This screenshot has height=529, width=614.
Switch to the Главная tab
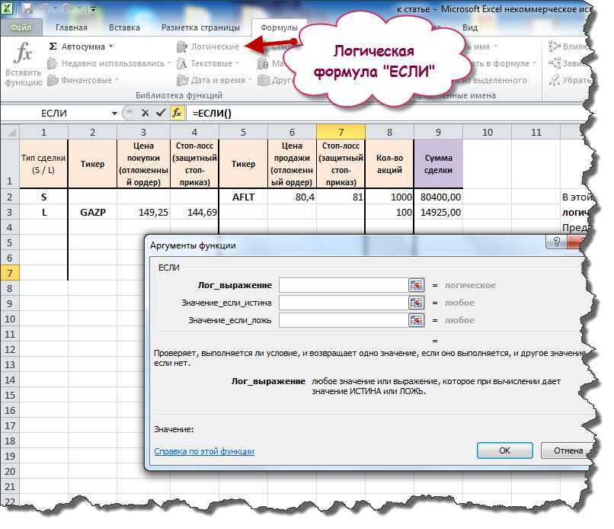(x=72, y=27)
